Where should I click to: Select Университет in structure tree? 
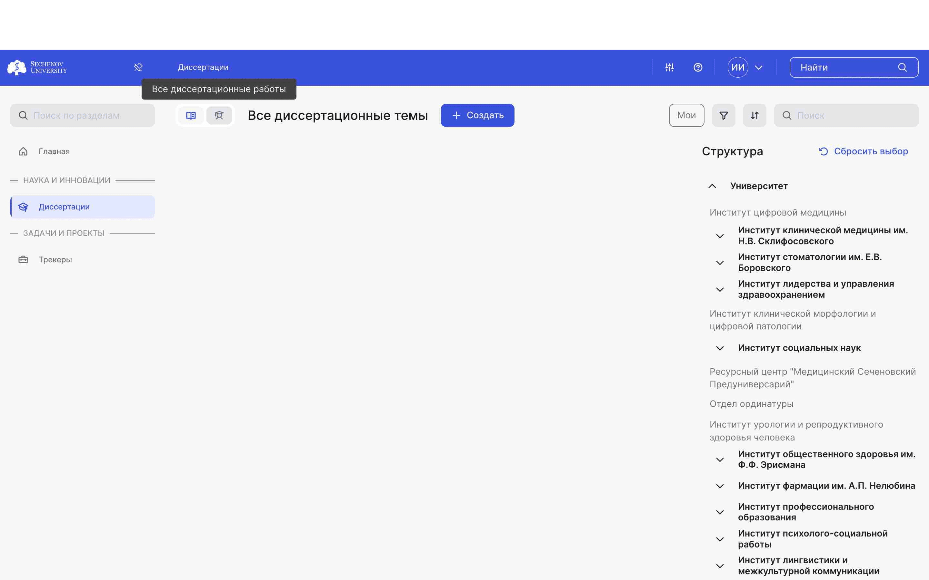click(x=759, y=186)
